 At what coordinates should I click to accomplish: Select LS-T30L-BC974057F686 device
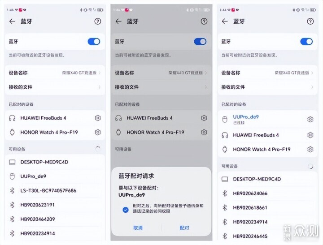click(x=55, y=191)
